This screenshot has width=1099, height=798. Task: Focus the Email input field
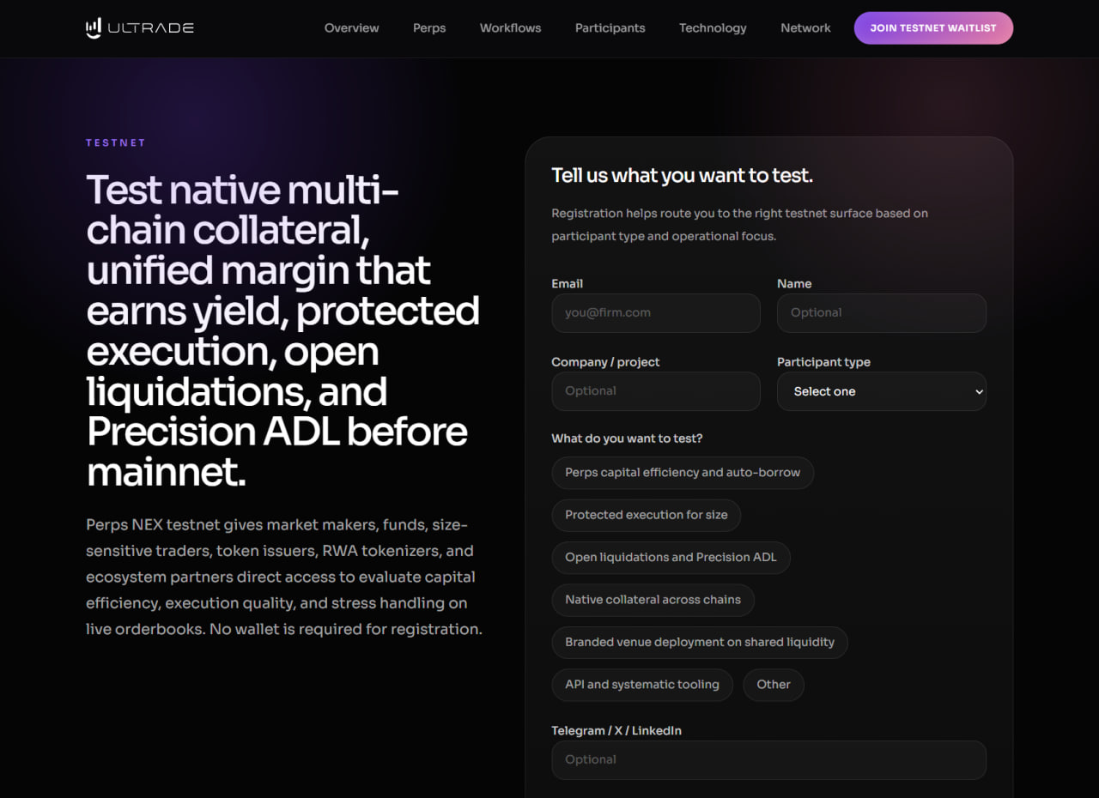(655, 313)
